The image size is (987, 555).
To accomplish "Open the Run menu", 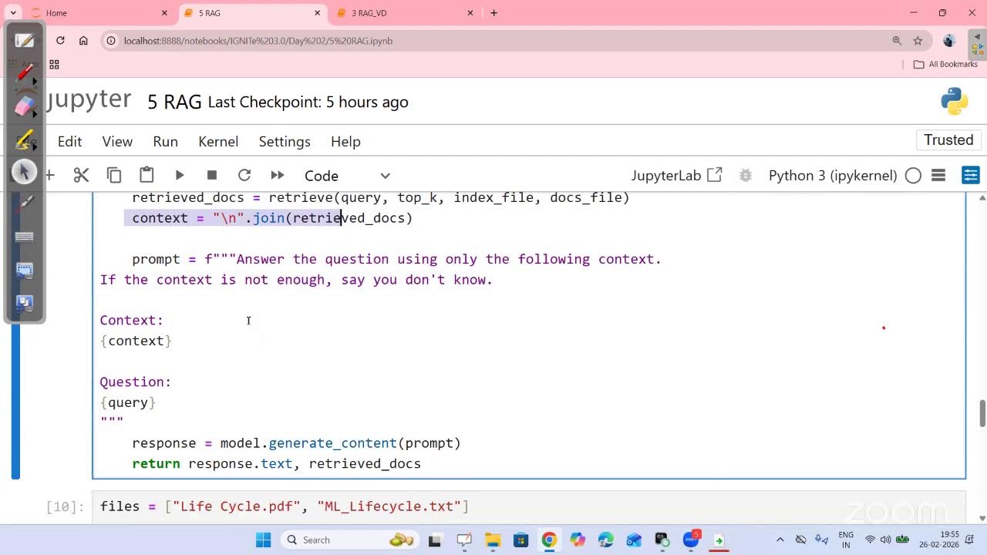I will [x=165, y=142].
